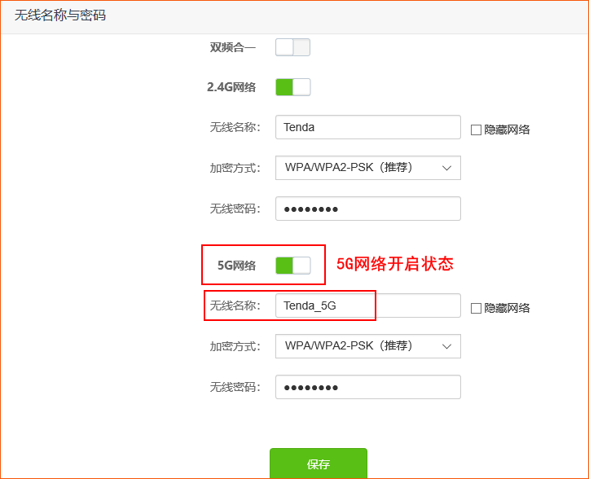Turn off the 2.4G网络 switch
This screenshot has width=589, height=479.
click(x=293, y=87)
